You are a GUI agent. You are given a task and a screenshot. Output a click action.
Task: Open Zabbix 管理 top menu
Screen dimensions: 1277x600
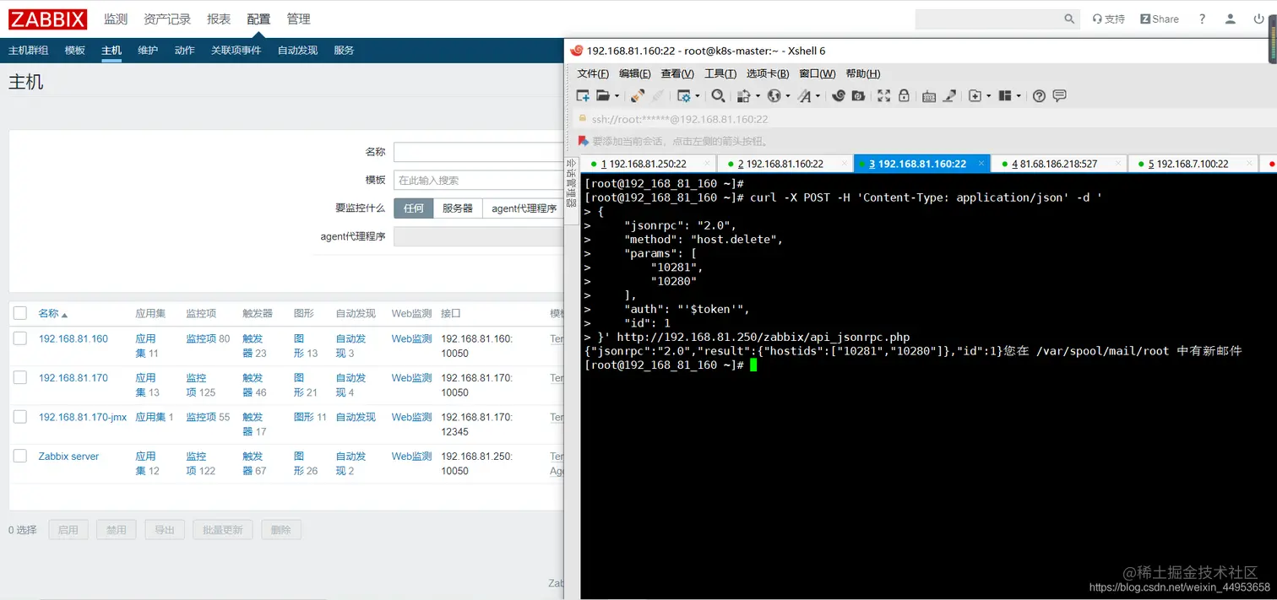coord(298,19)
